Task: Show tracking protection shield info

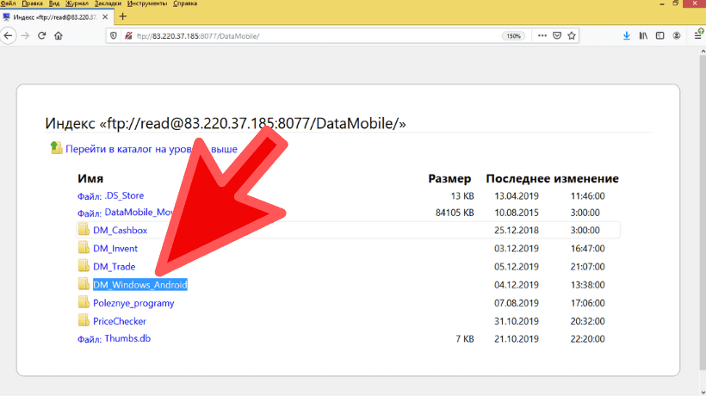Action: coord(114,35)
